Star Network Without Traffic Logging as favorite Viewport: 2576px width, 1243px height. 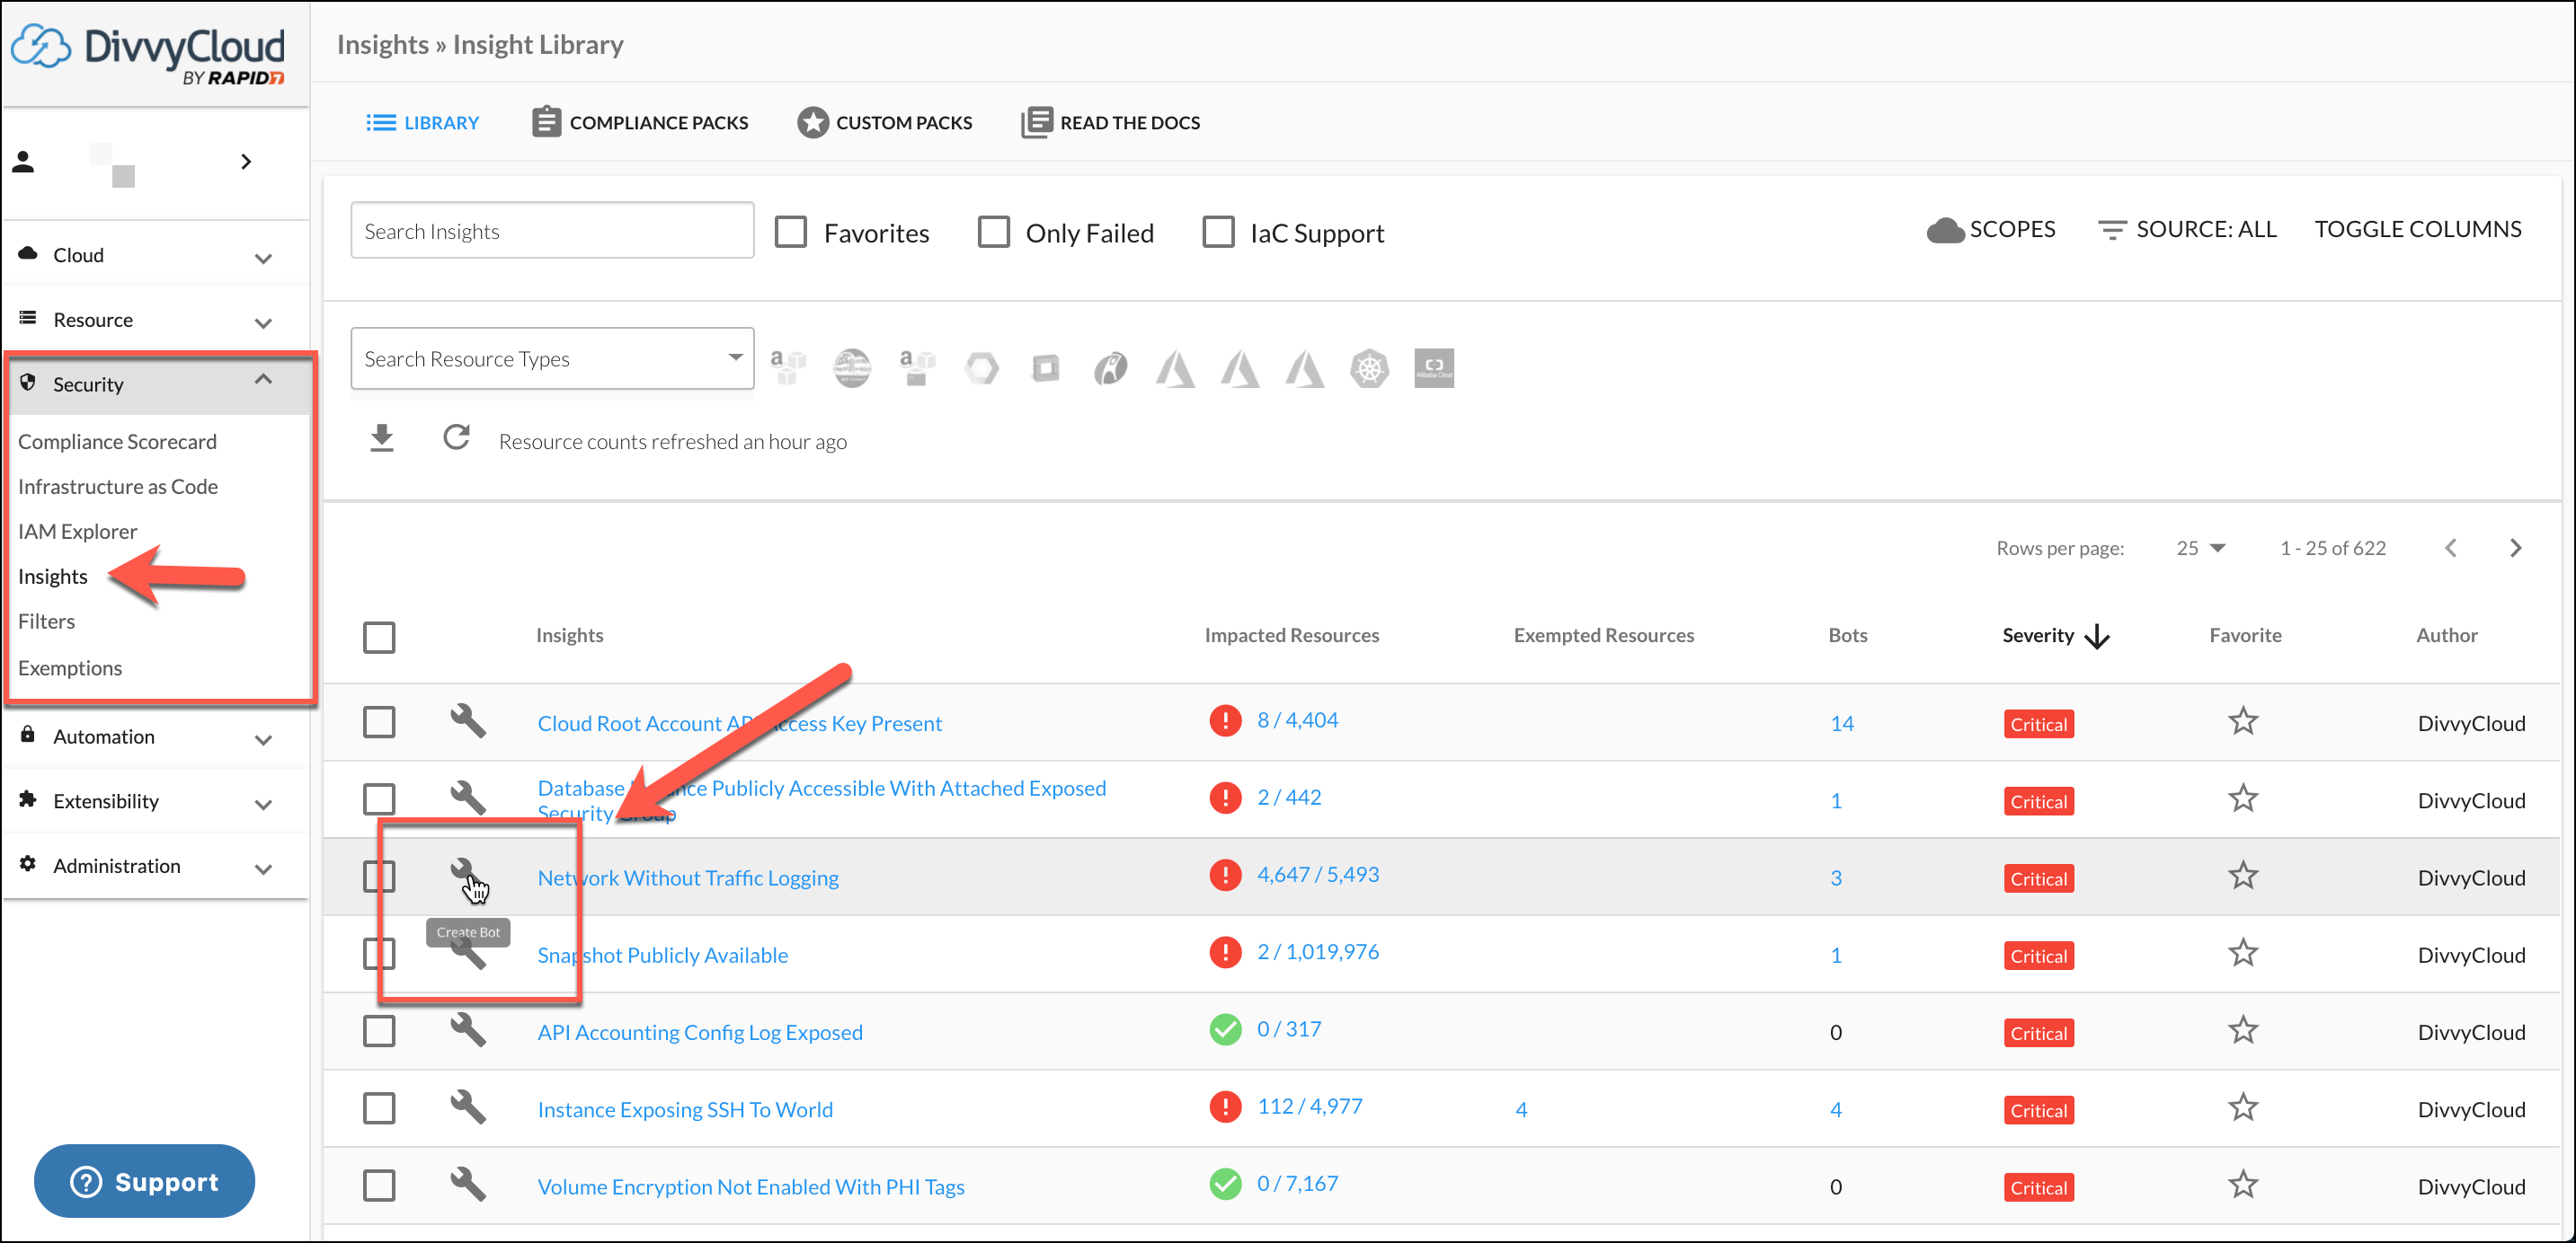coord(2243,876)
